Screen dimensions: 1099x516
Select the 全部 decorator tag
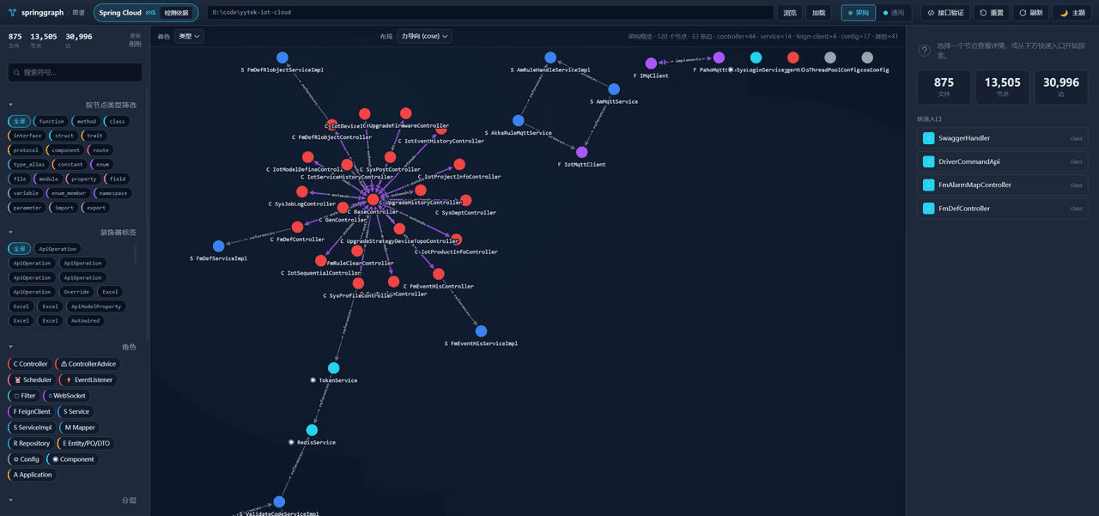(x=20, y=249)
